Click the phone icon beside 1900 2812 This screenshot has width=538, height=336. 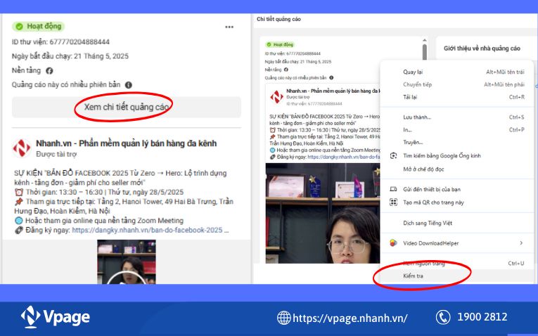443,317
